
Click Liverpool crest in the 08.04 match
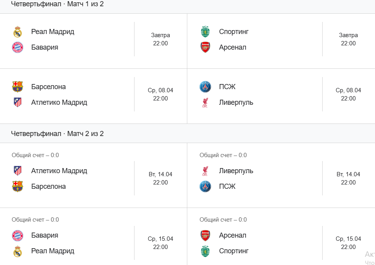[x=205, y=102]
